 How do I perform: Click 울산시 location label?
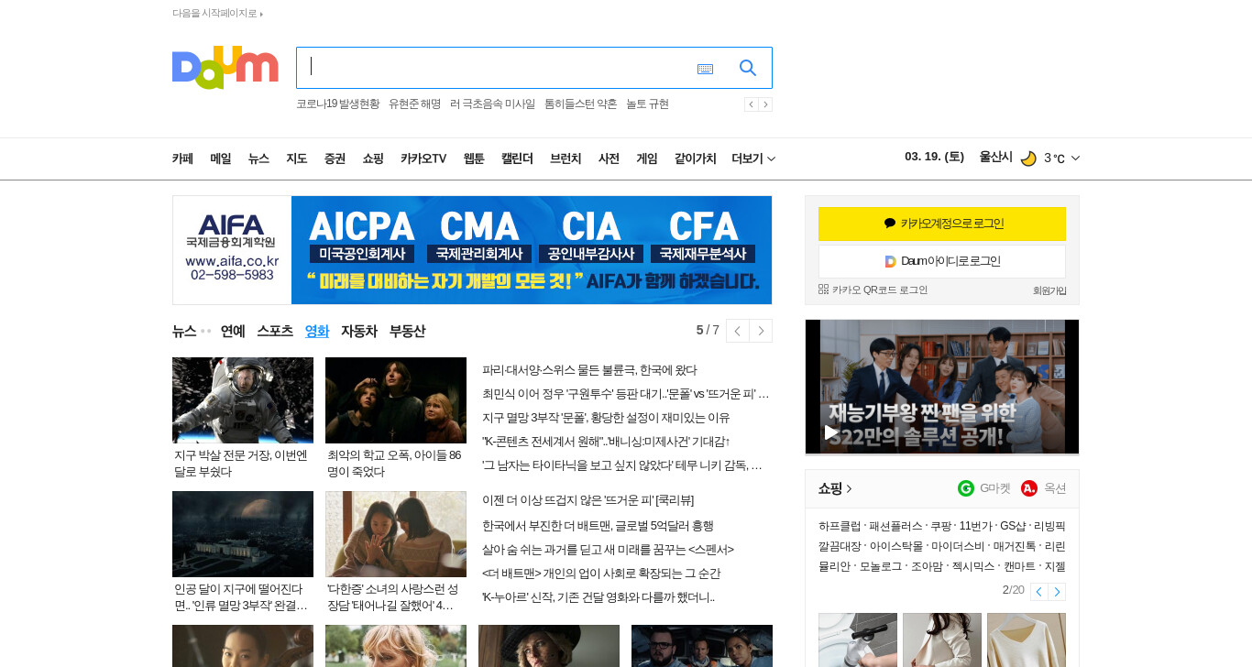995,158
